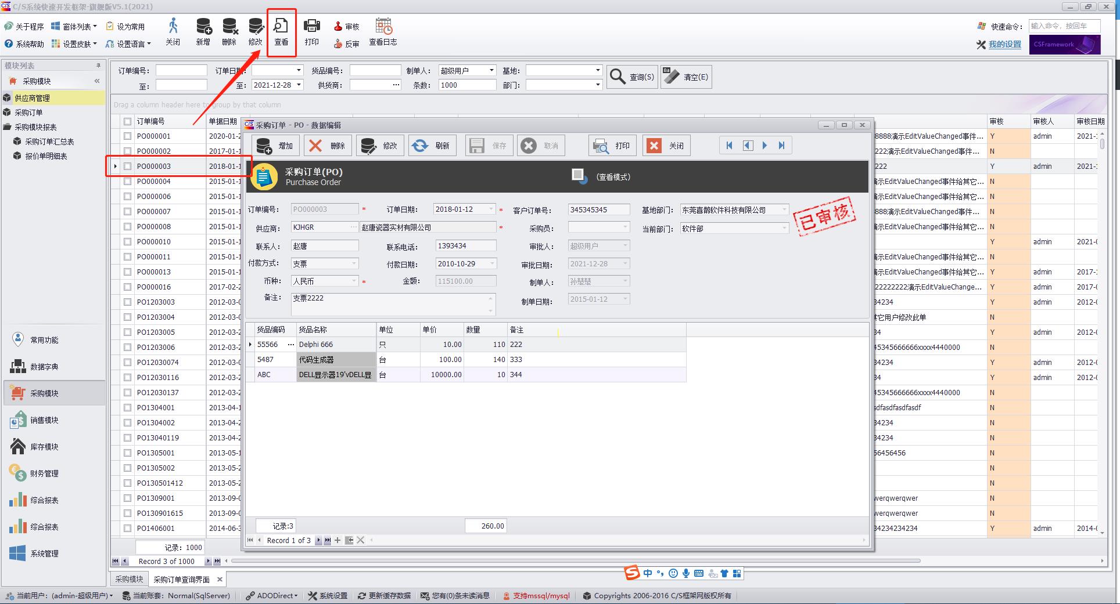Viewport: 1120px width, 604px height.
Task: Open the 我的设置 link
Action: (x=1004, y=45)
